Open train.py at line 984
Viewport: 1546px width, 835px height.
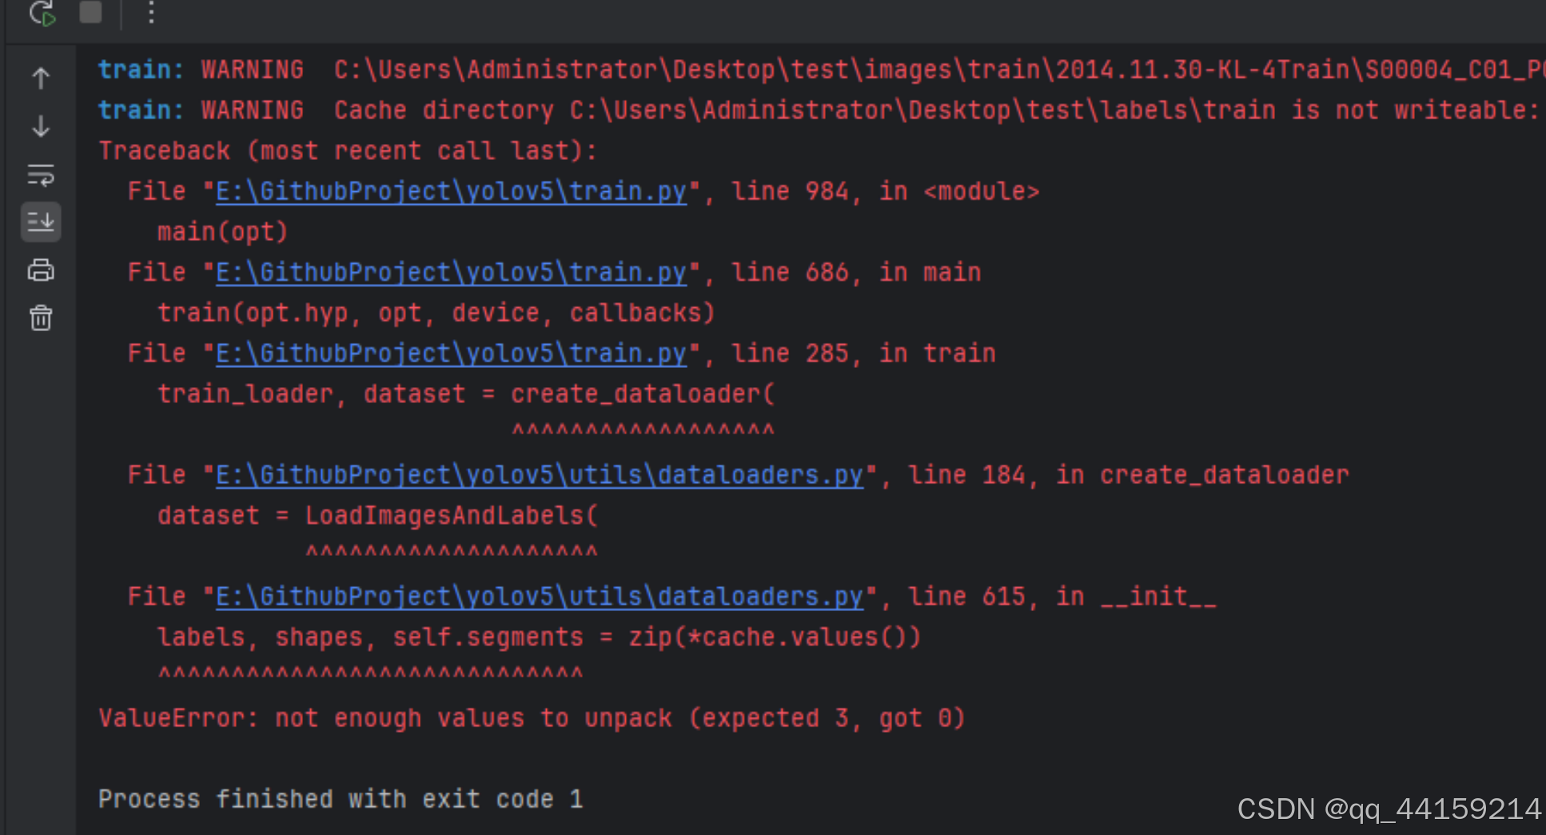(450, 190)
